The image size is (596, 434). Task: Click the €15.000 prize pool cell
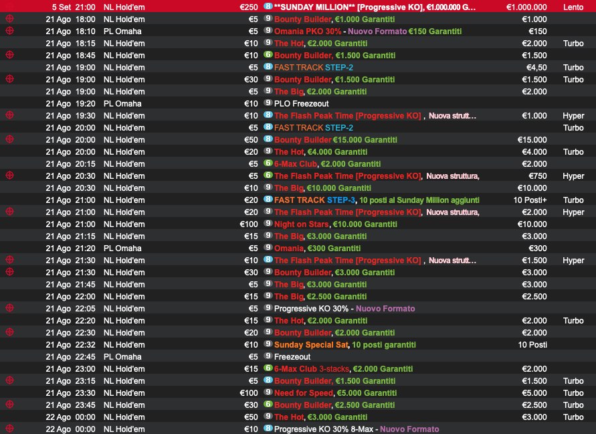pos(532,140)
